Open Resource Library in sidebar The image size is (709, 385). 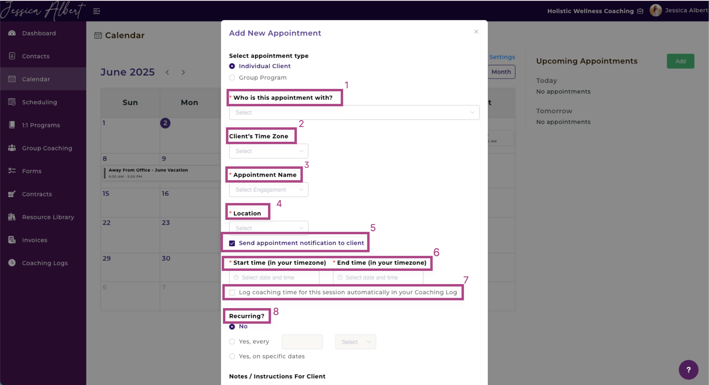[x=43, y=217]
